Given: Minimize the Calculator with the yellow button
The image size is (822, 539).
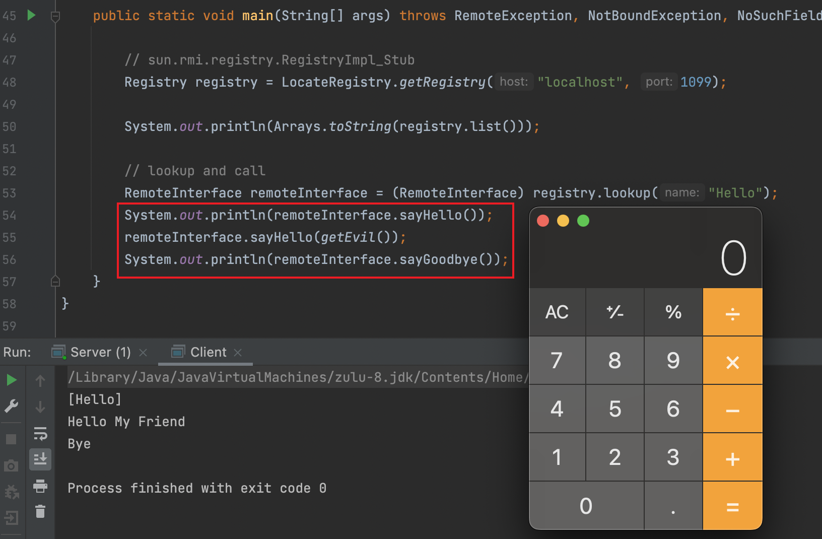Looking at the screenshot, I should click(563, 221).
